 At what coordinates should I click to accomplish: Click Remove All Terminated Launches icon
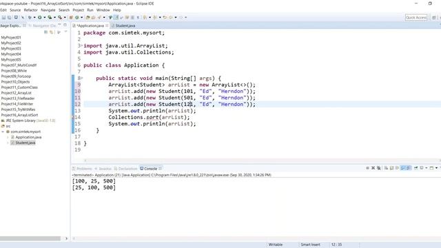click(x=378, y=168)
